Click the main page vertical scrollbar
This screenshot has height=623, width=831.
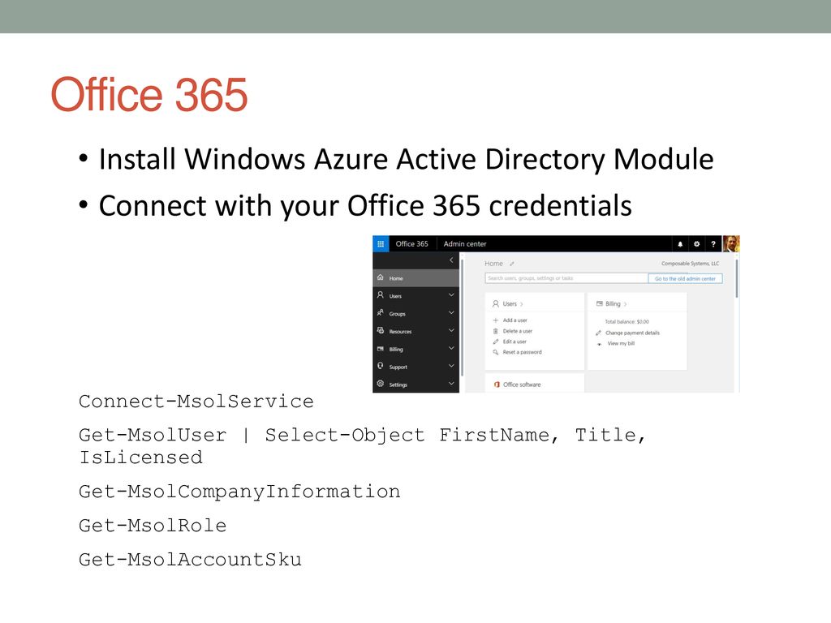click(x=737, y=280)
